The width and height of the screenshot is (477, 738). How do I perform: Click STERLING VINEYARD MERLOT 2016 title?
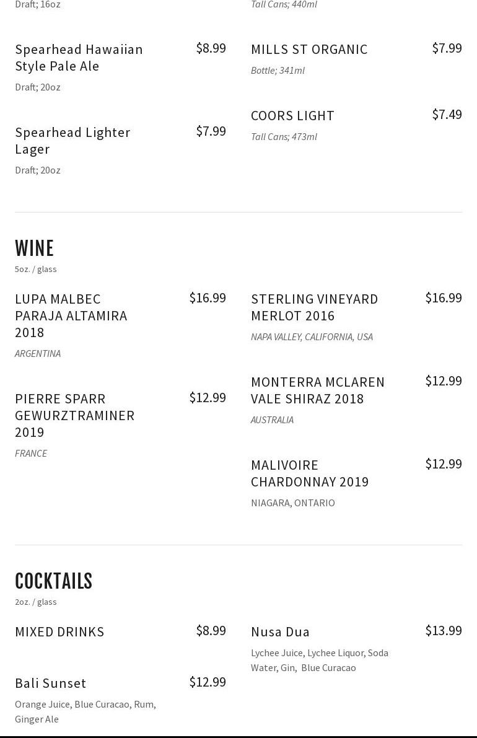pyautogui.click(x=314, y=307)
